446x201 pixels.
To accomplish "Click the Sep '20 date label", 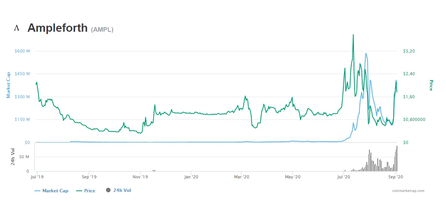I will coord(396,177).
